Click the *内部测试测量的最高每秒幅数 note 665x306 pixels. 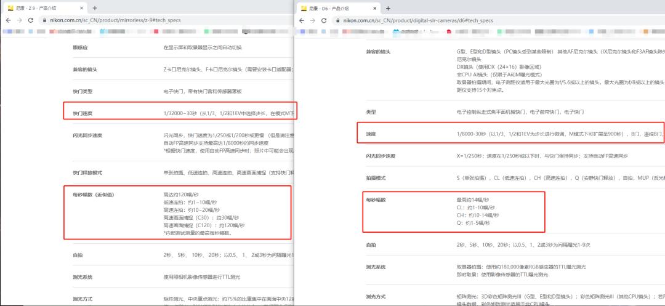pyautogui.click(x=198, y=233)
